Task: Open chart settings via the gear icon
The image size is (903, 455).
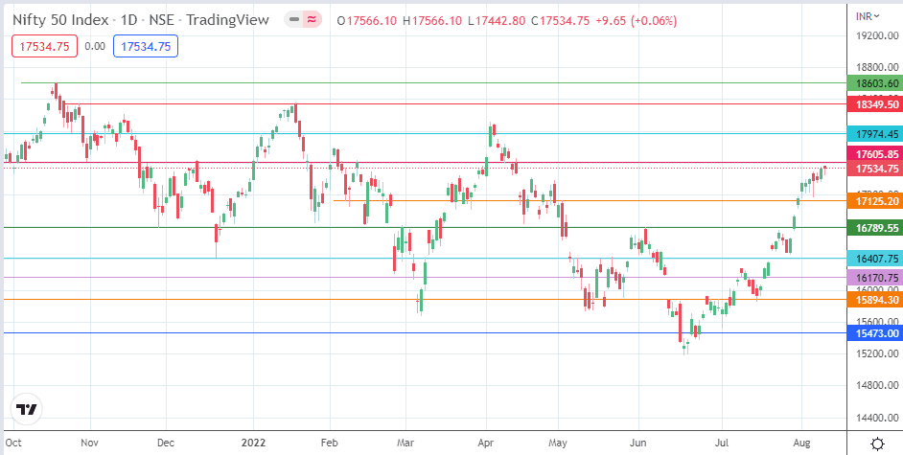Action: (878, 444)
